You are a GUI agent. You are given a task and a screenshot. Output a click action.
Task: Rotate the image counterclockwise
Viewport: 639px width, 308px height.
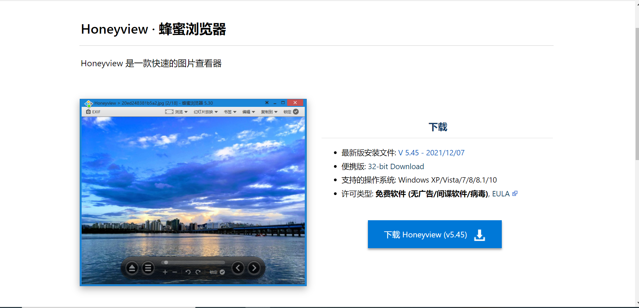[187, 272]
